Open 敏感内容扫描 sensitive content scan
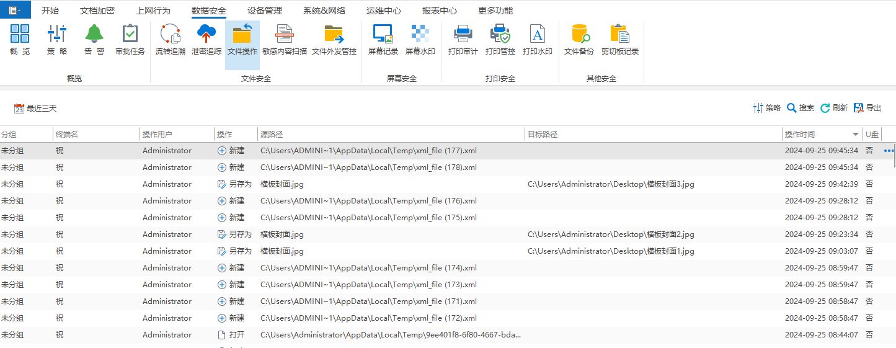 click(285, 40)
